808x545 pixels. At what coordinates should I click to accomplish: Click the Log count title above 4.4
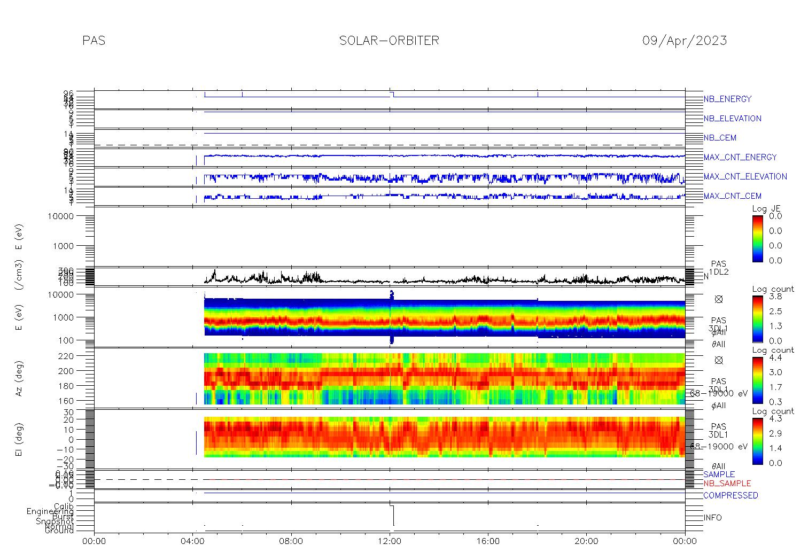(x=773, y=351)
